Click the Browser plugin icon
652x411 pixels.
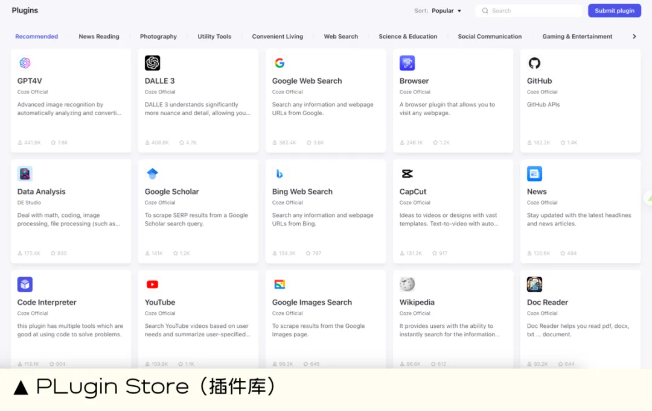(407, 63)
